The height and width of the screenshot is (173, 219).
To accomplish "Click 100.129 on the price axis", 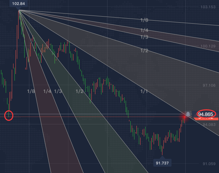I will (208, 46).
